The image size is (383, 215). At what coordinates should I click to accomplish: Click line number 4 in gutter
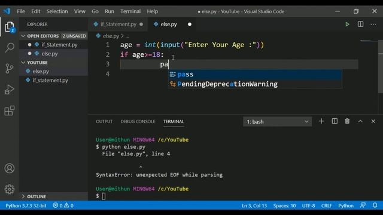[108, 74]
